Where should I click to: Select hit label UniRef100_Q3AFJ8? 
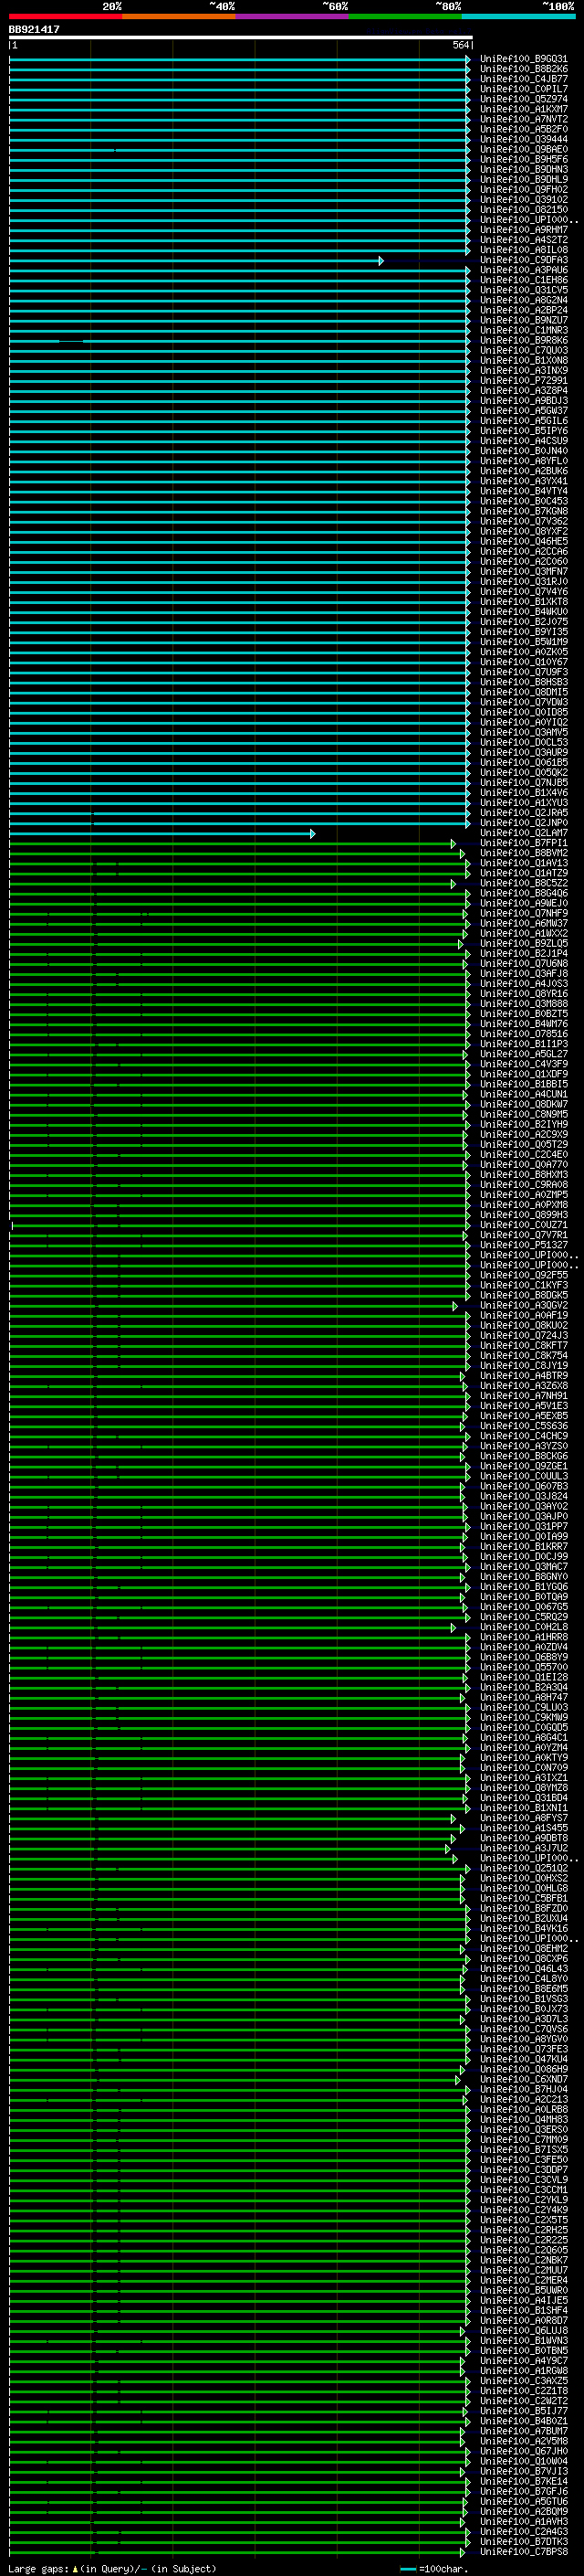[523, 974]
